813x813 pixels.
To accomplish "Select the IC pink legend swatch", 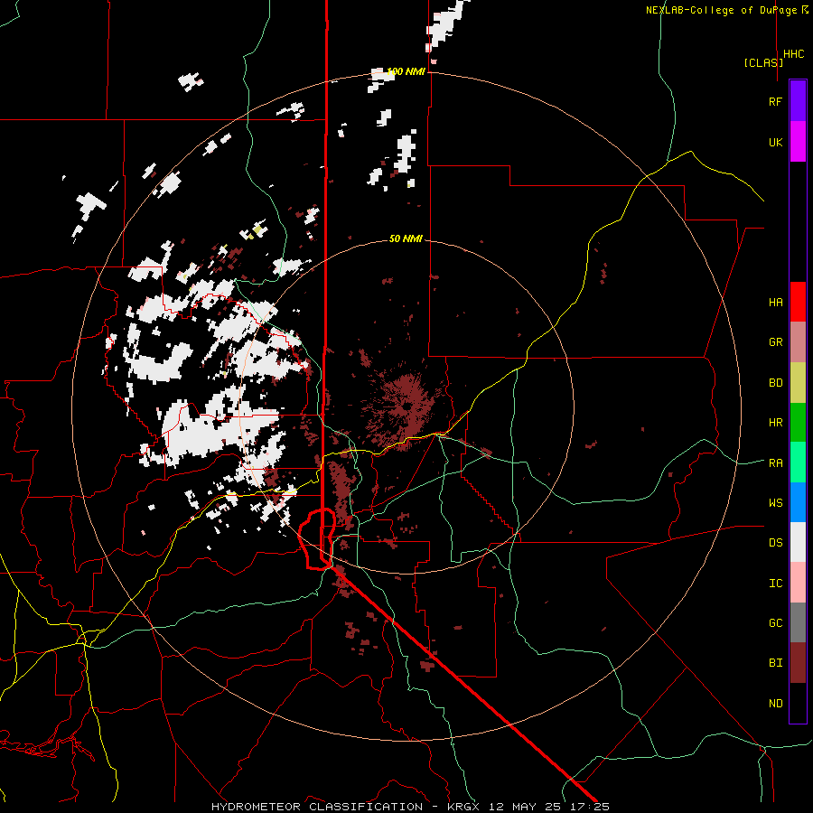I will 798,583.
